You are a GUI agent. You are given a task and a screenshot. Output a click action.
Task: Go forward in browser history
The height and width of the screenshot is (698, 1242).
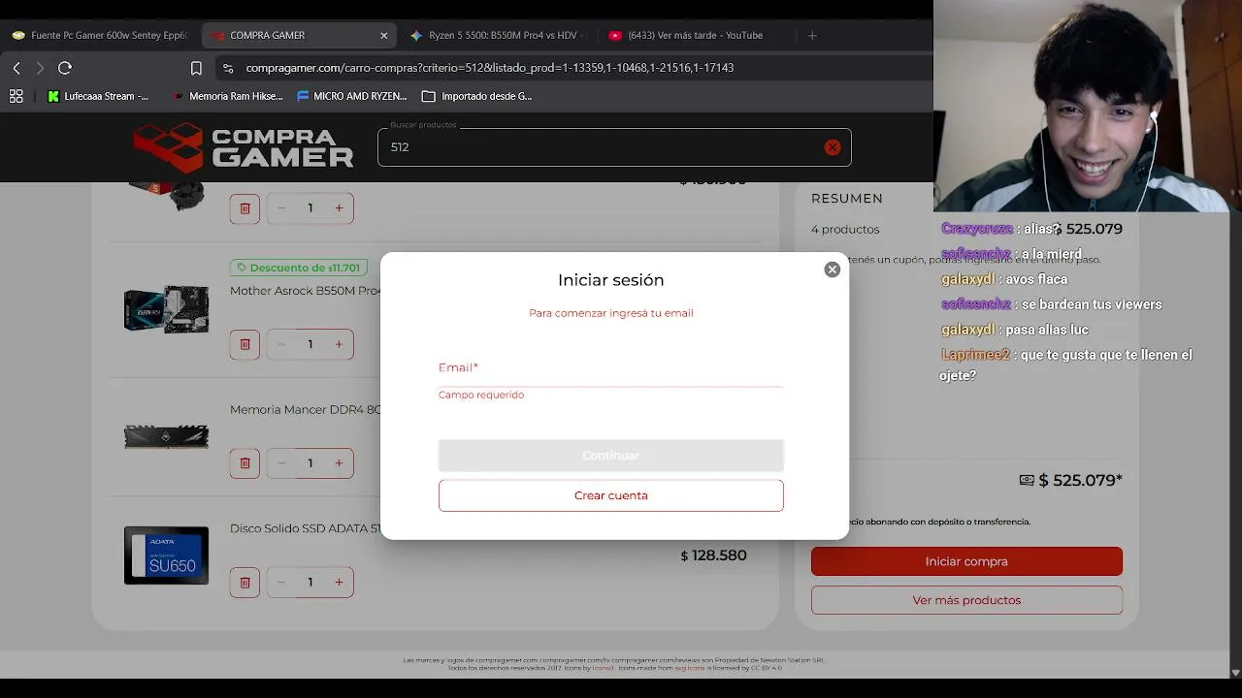tap(40, 68)
